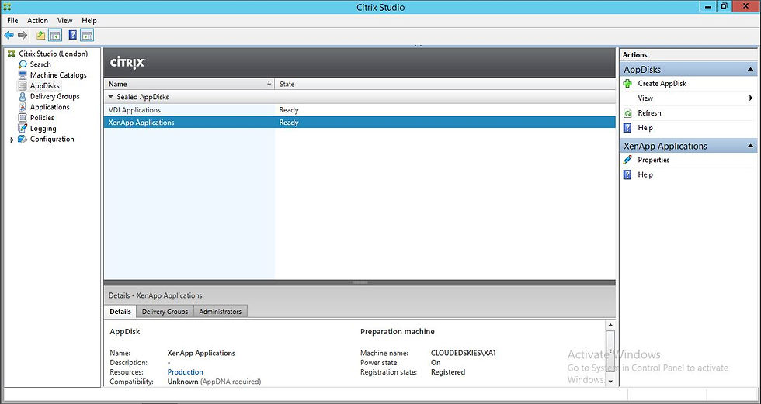Click the Back arrow toolbar icon

(9, 35)
